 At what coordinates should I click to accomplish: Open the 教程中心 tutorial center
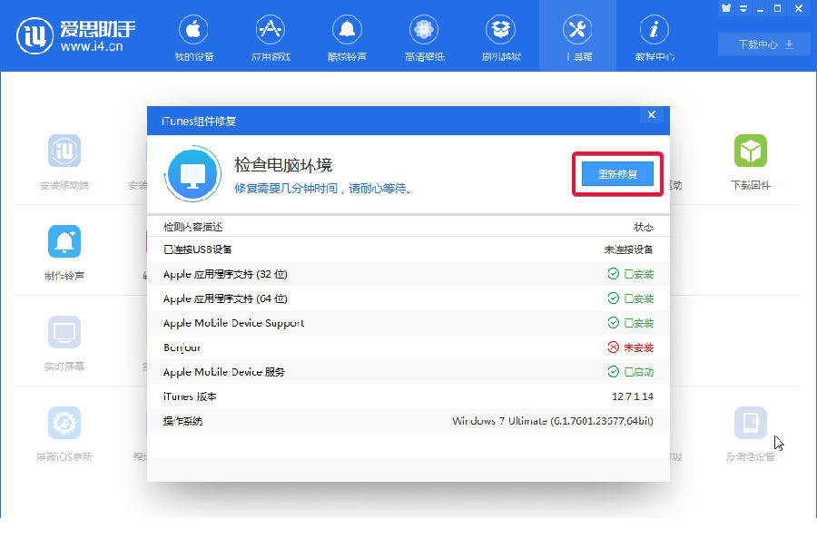[655, 38]
